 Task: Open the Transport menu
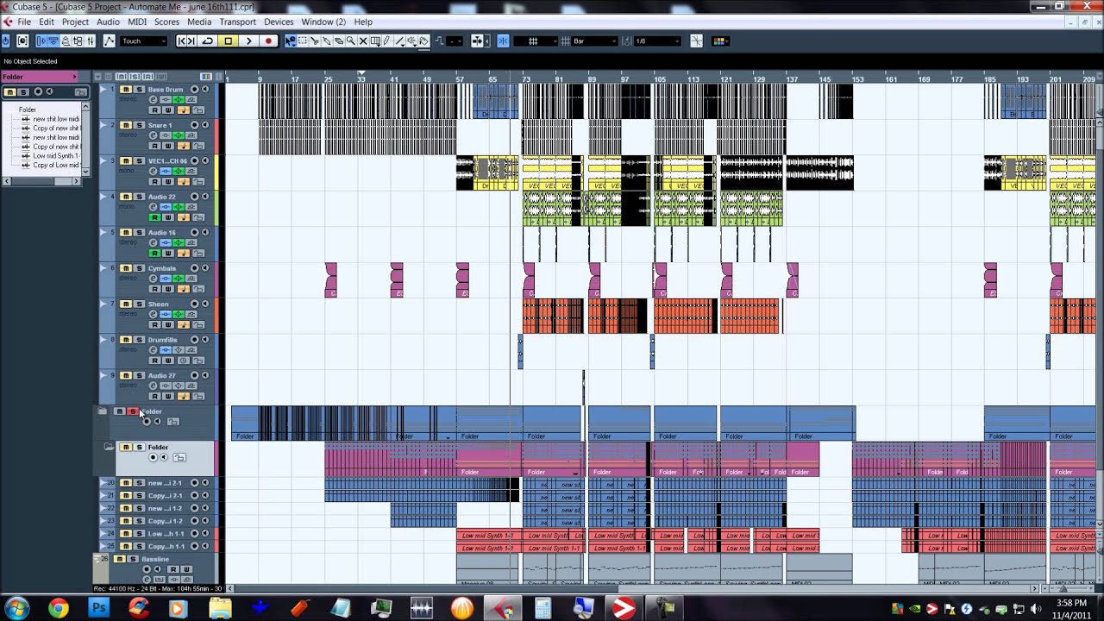(237, 22)
